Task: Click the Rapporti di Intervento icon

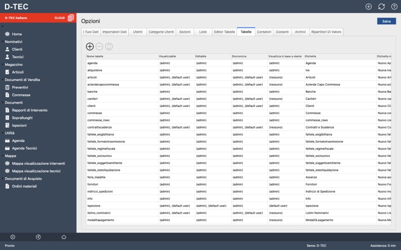Action: (x=8, y=110)
